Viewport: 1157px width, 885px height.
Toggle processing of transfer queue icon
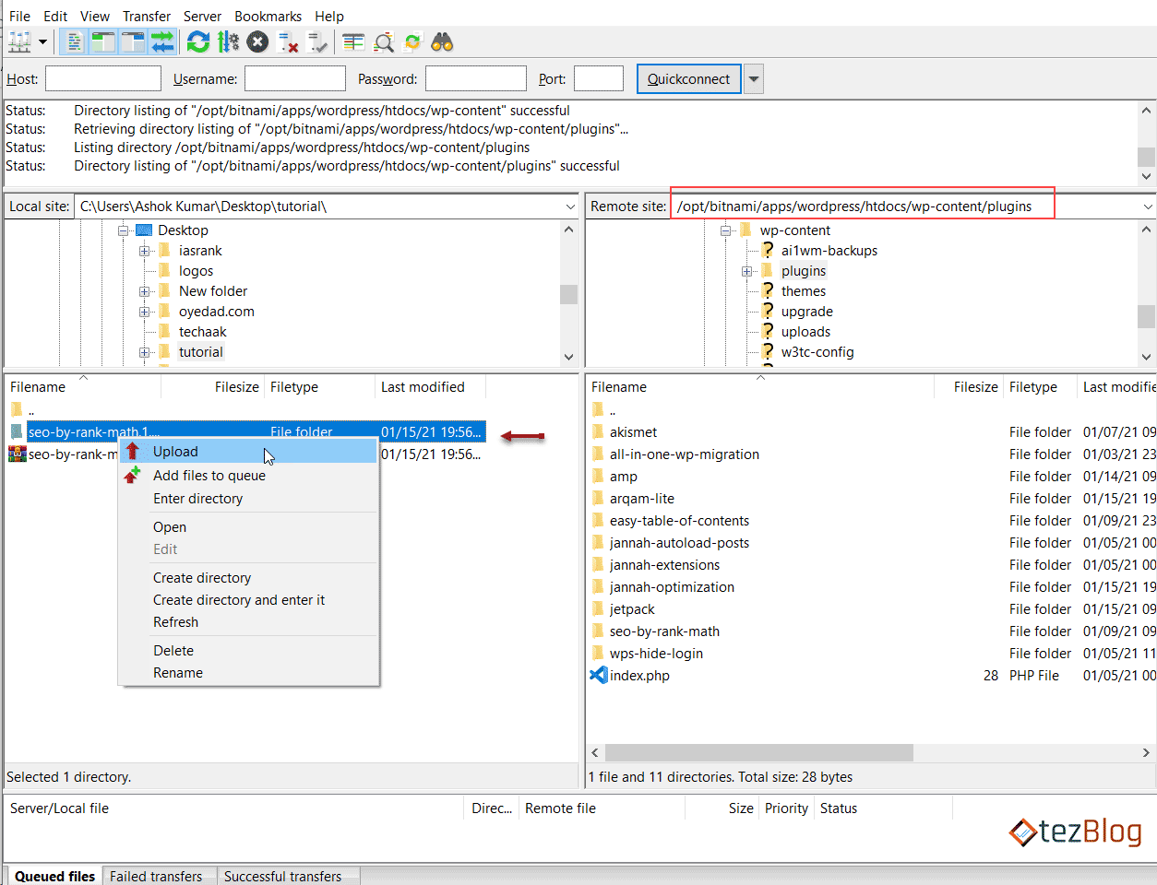pos(228,41)
